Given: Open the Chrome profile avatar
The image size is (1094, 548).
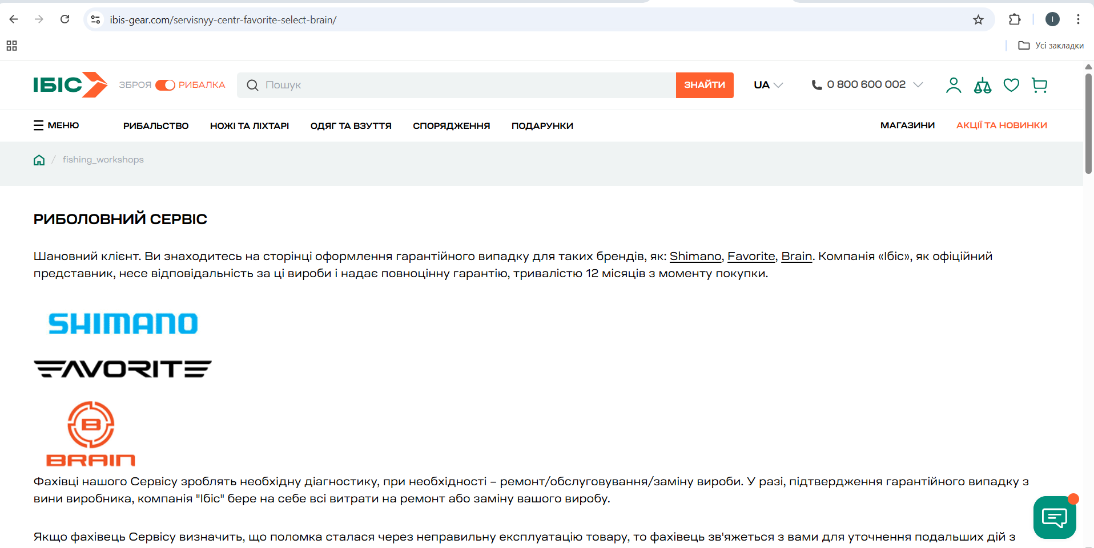Looking at the screenshot, I should click(1052, 19).
